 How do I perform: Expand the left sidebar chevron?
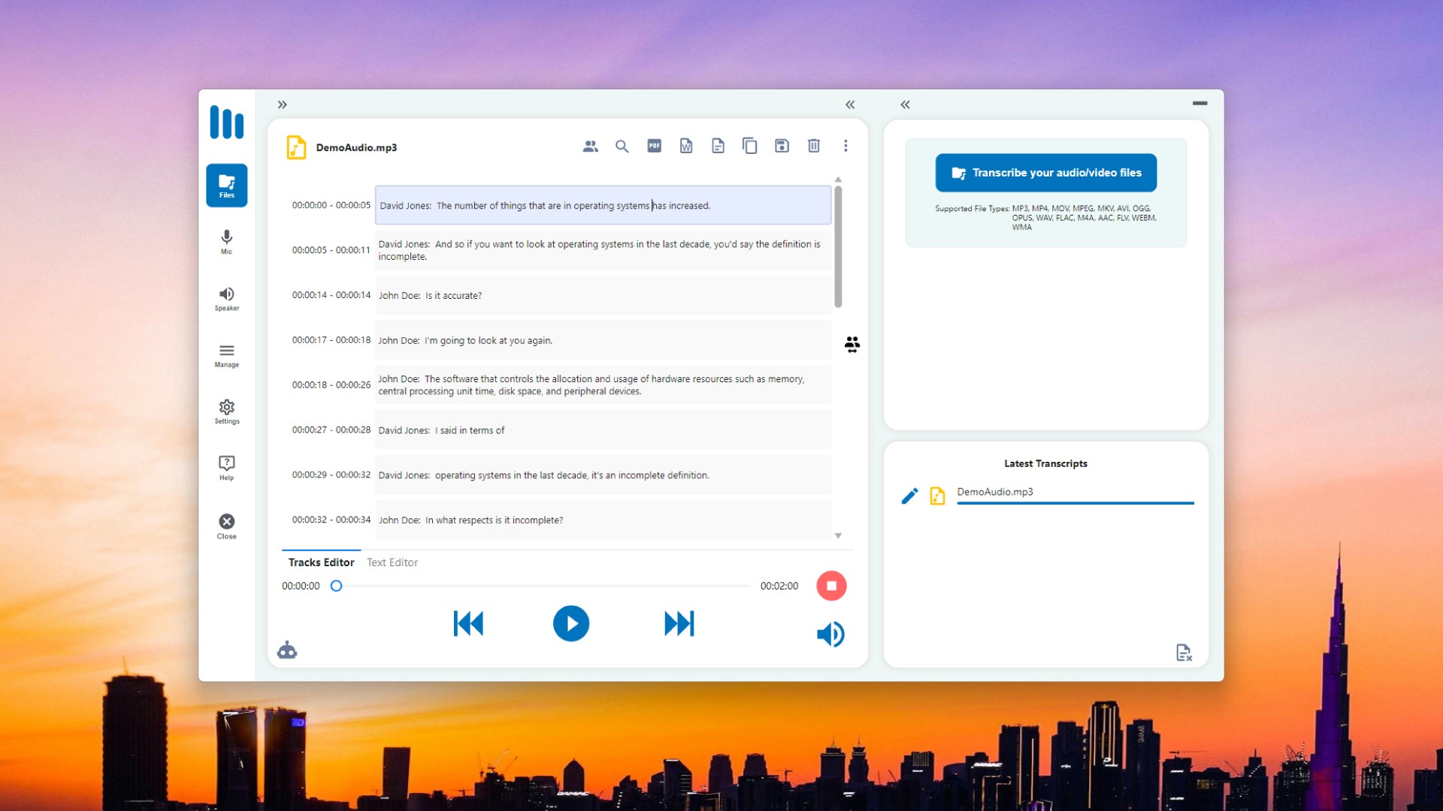click(x=282, y=104)
